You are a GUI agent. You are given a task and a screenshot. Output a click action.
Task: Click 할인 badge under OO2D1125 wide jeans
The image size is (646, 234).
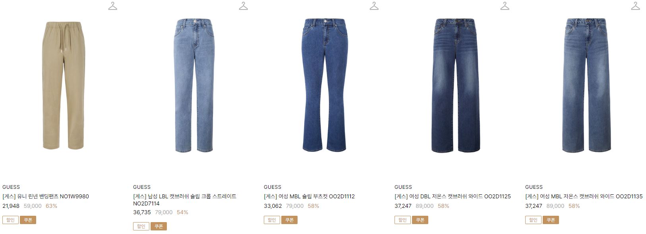402,220
